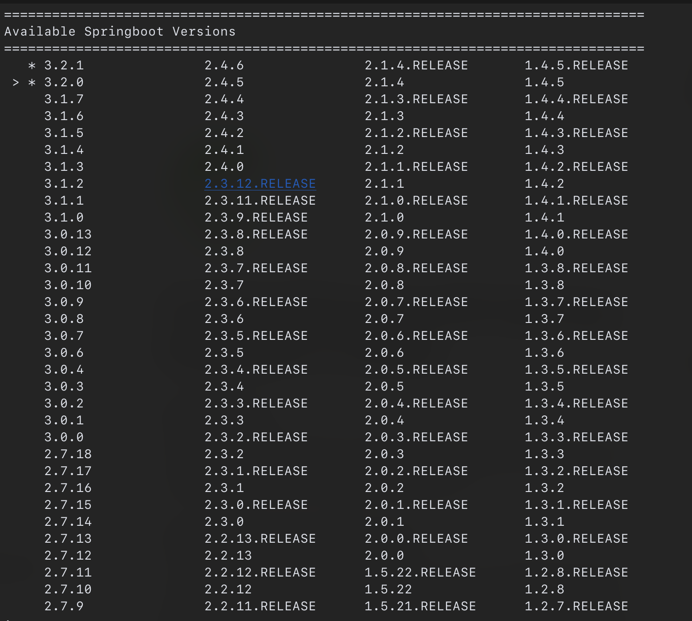This screenshot has width=692, height=621.
Task: Click version 2.4.6
Action: (x=224, y=65)
